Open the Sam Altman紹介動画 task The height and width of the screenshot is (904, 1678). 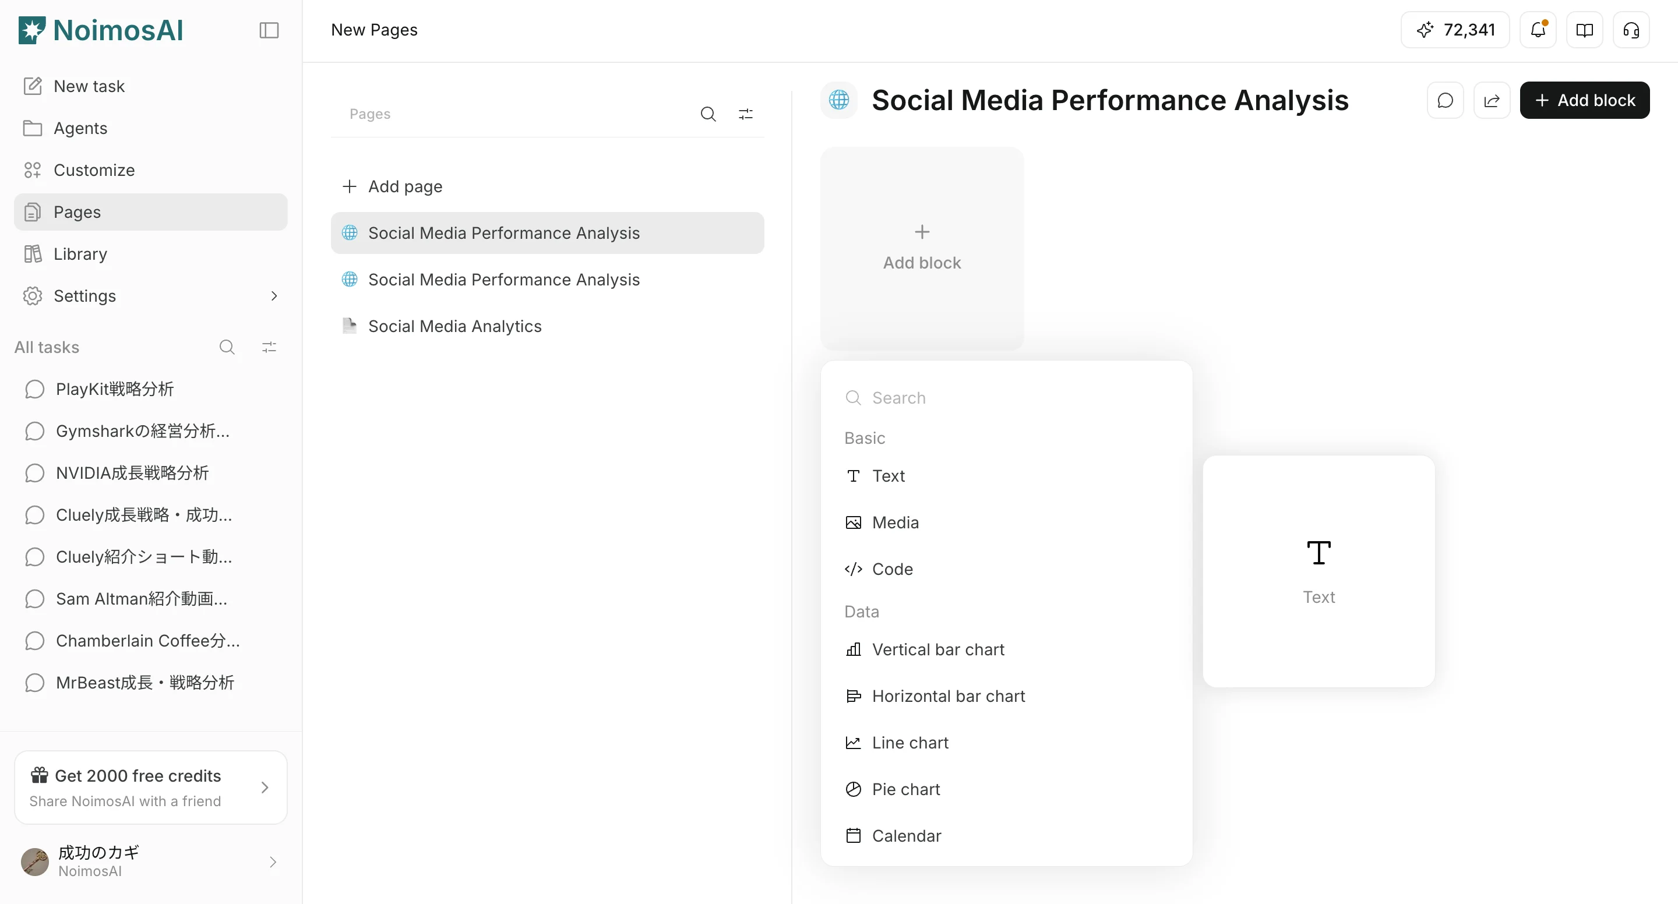click(151, 599)
